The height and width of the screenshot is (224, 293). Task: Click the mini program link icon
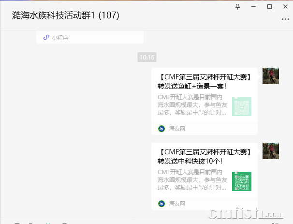tap(46, 37)
